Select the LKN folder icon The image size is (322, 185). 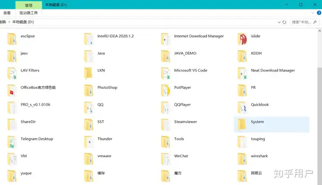coord(89,73)
